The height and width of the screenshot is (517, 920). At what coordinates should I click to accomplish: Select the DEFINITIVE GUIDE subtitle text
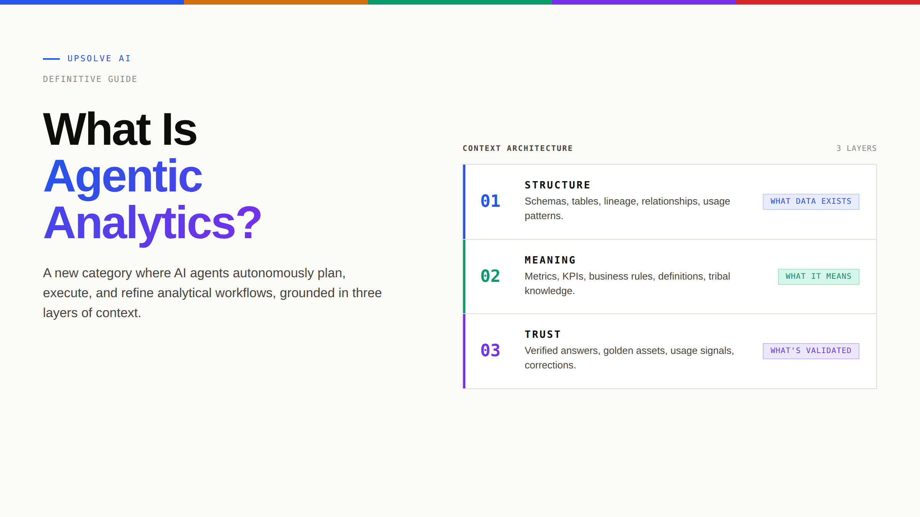(90, 79)
